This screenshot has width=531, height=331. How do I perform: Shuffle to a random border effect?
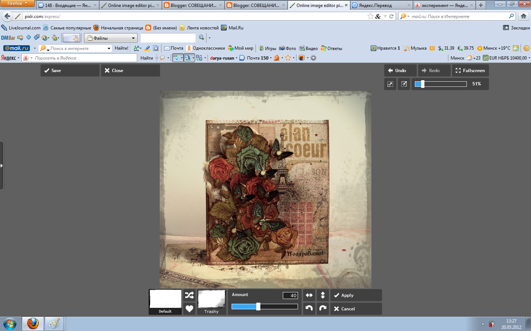[189, 295]
